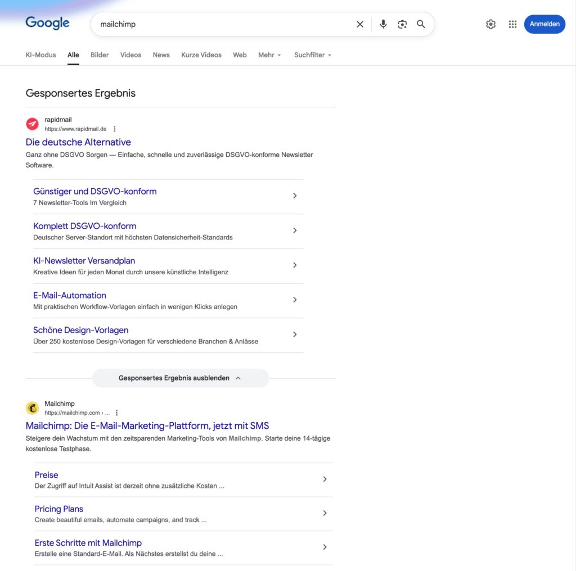Open the Google apps grid icon
Screen dimensions: 576x571
(x=512, y=24)
